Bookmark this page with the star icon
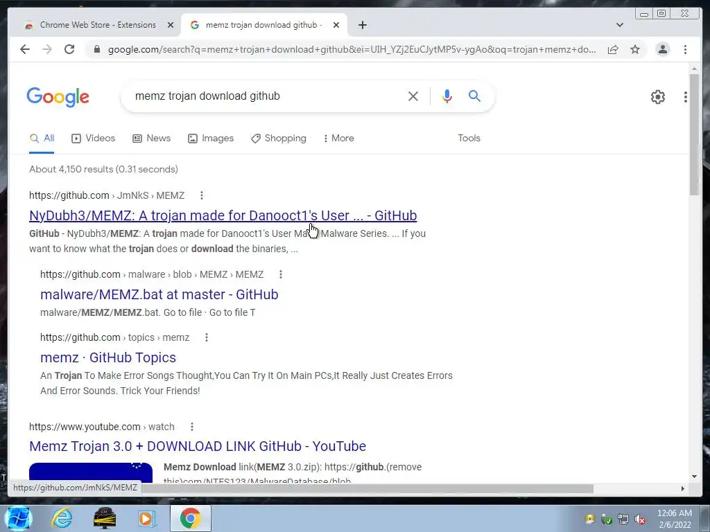The width and height of the screenshot is (710, 532). (x=635, y=49)
